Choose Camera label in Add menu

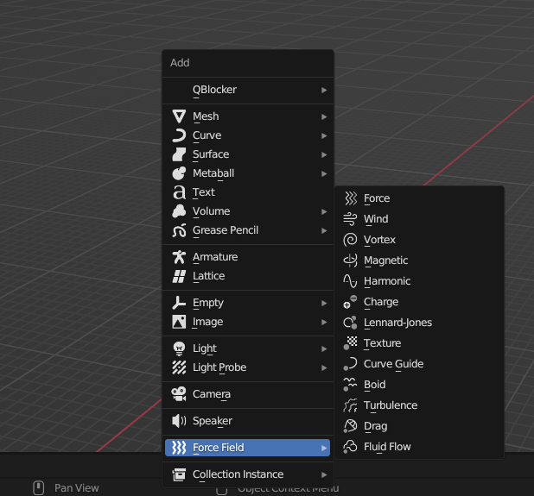point(212,394)
